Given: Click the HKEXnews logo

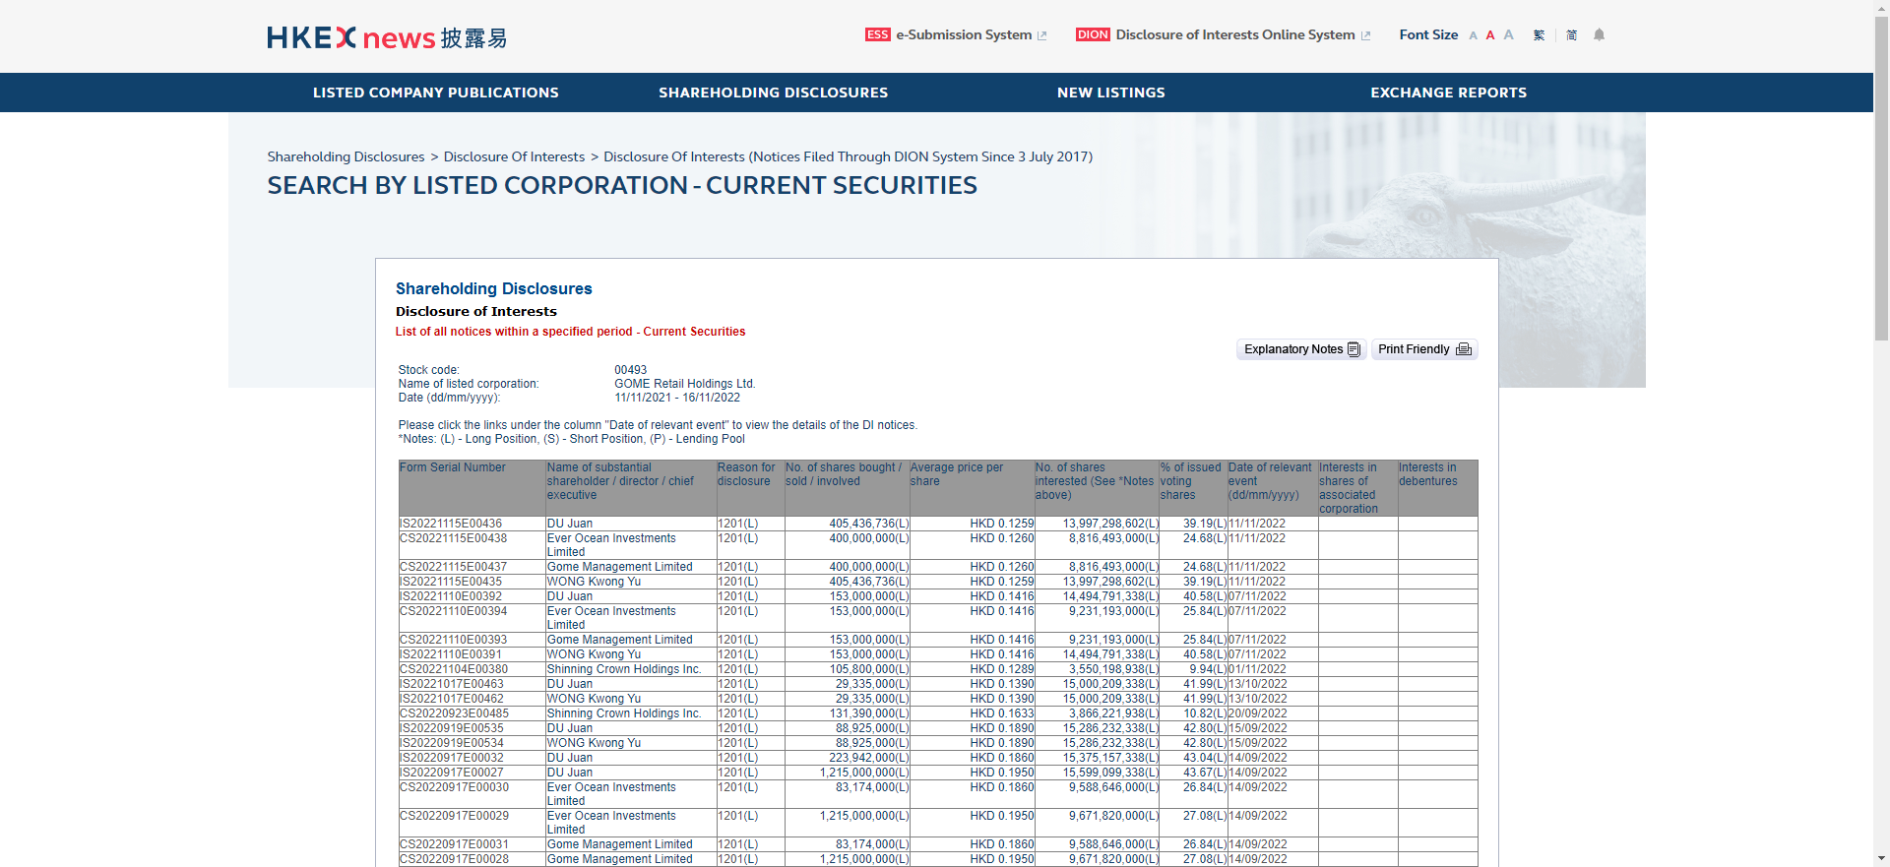Looking at the screenshot, I should (386, 37).
